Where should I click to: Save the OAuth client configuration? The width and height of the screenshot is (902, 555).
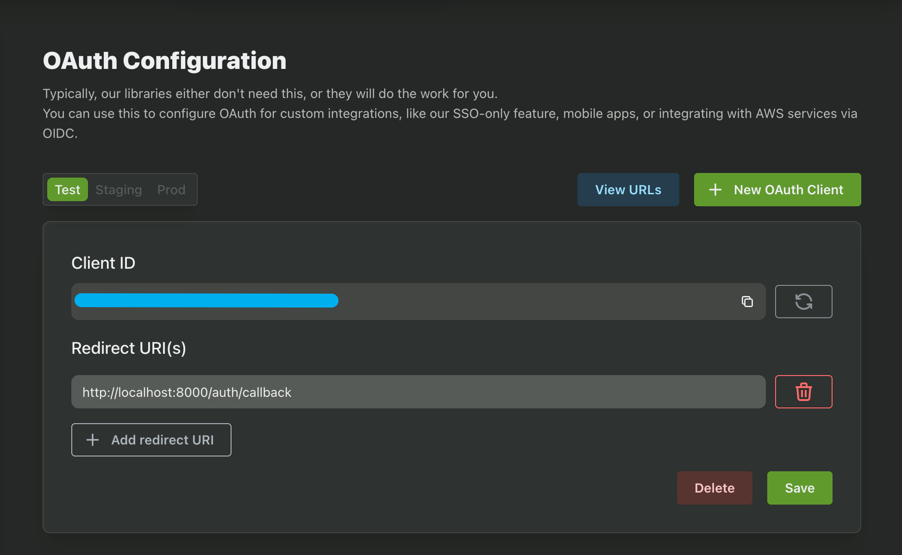point(799,488)
